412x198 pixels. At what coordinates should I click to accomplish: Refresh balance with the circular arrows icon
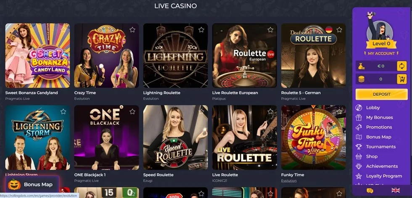pyautogui.click(x=401, y=66)
